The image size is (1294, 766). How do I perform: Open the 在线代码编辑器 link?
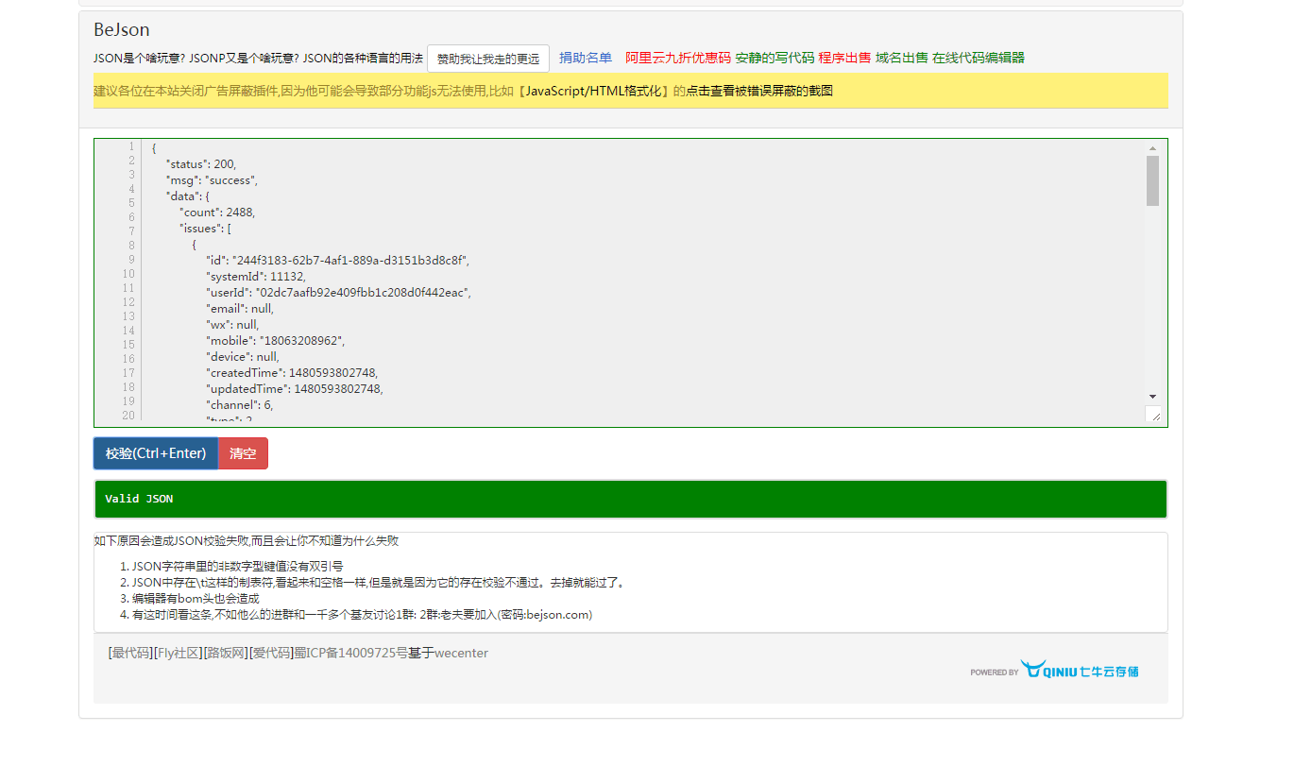979,58
